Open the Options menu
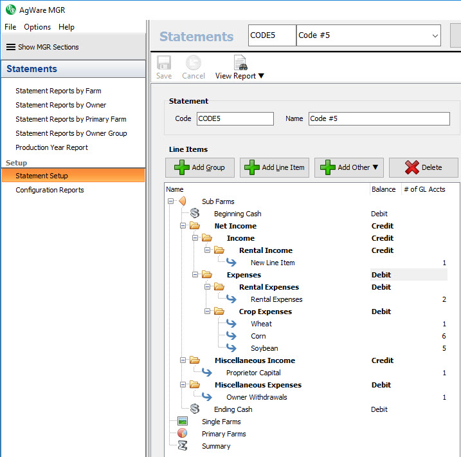461x457 pixels. pos(37,27)
